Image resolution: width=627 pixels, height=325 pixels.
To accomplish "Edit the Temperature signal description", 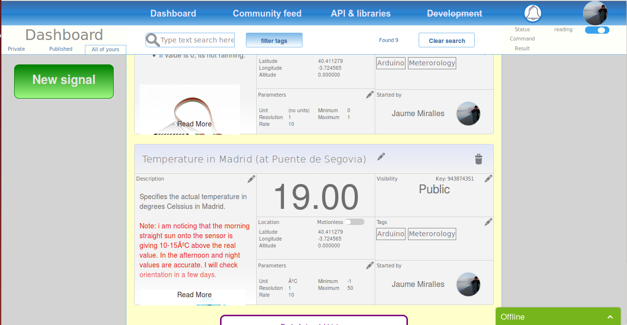I will click(251, 179).
